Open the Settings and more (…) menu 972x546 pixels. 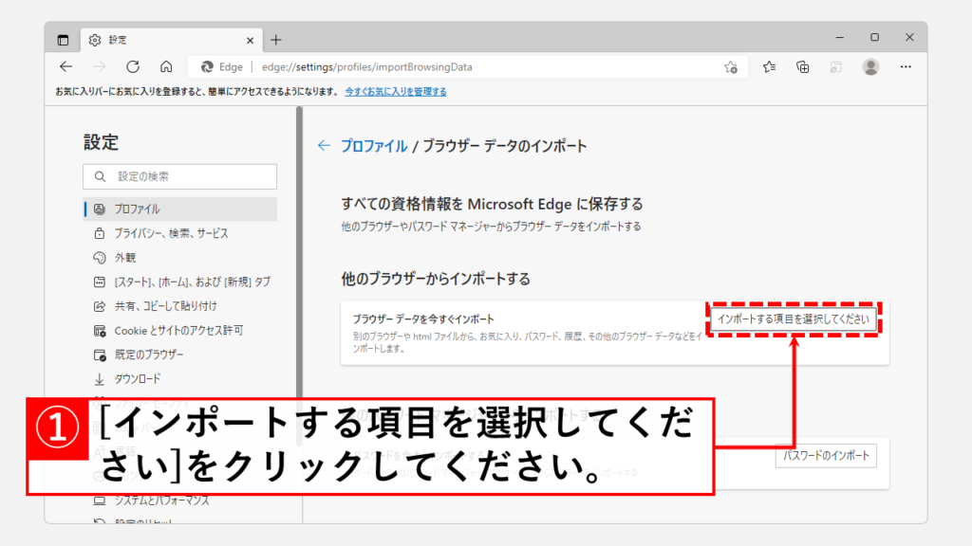(906, 66)
